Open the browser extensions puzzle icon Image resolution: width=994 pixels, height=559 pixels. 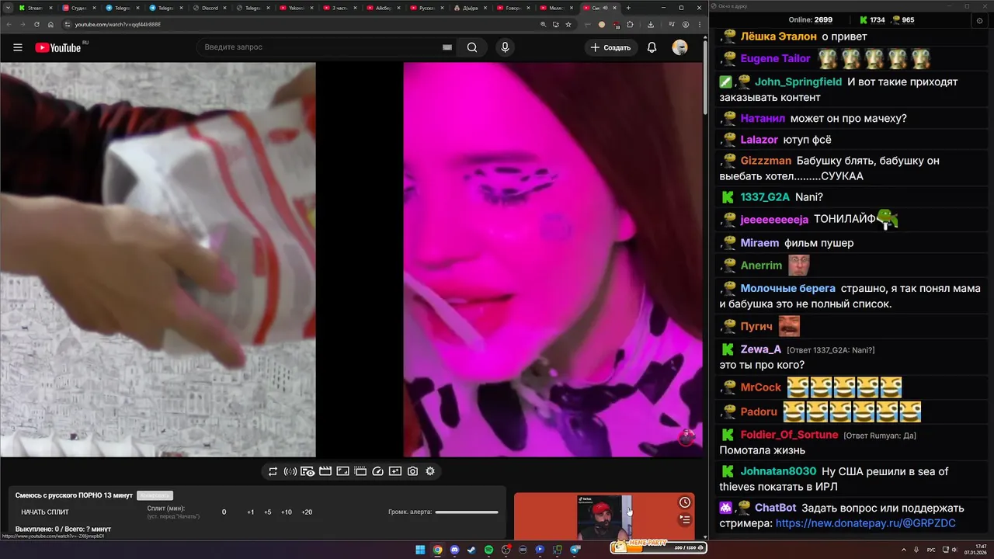pos(631,24)
